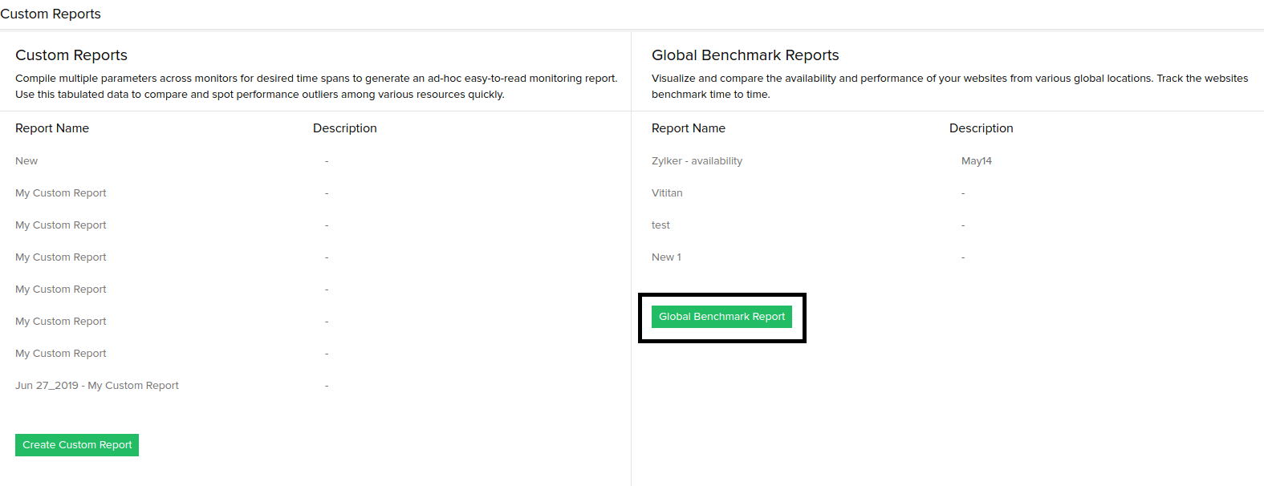Image resolution: width=1264 pixels, height=486 pixels.
Task: Open Jun 27_2019 - My Custom Report
Action: click(97, 386)
